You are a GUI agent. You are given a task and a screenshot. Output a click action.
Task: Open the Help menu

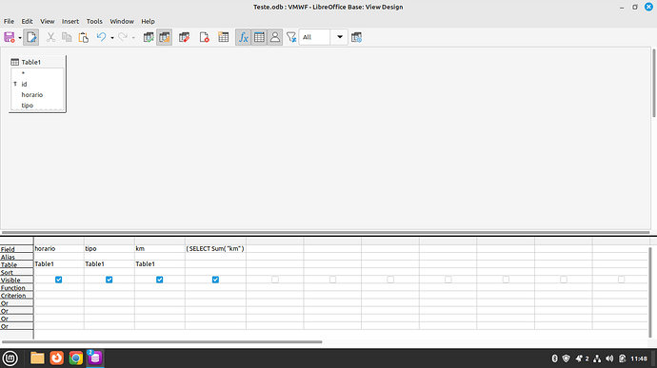(148, 21)
